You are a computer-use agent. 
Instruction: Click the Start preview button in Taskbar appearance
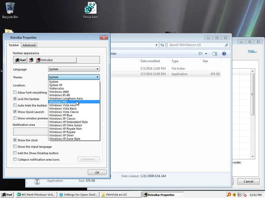coord(20,60)
